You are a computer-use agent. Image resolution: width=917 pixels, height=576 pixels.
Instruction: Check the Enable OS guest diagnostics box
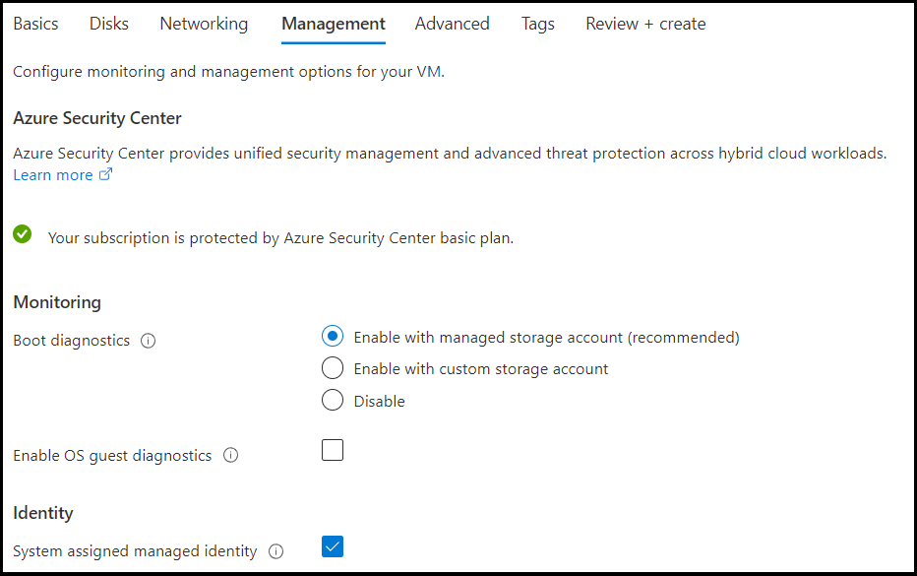click(333, 450)
